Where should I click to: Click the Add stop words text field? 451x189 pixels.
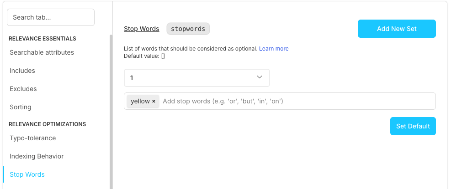click(297, 101)
